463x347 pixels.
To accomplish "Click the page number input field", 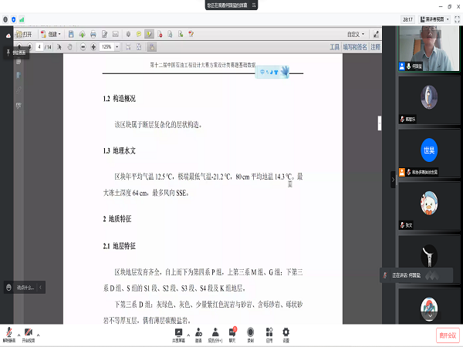I will tap(39, 47).
